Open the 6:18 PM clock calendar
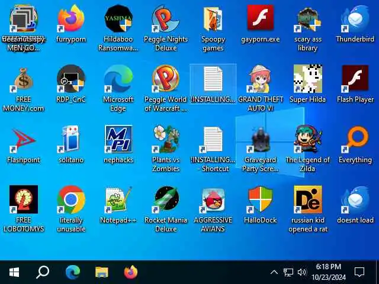The image size is (379, 284). pyautogui.click(x=329, y=272)
